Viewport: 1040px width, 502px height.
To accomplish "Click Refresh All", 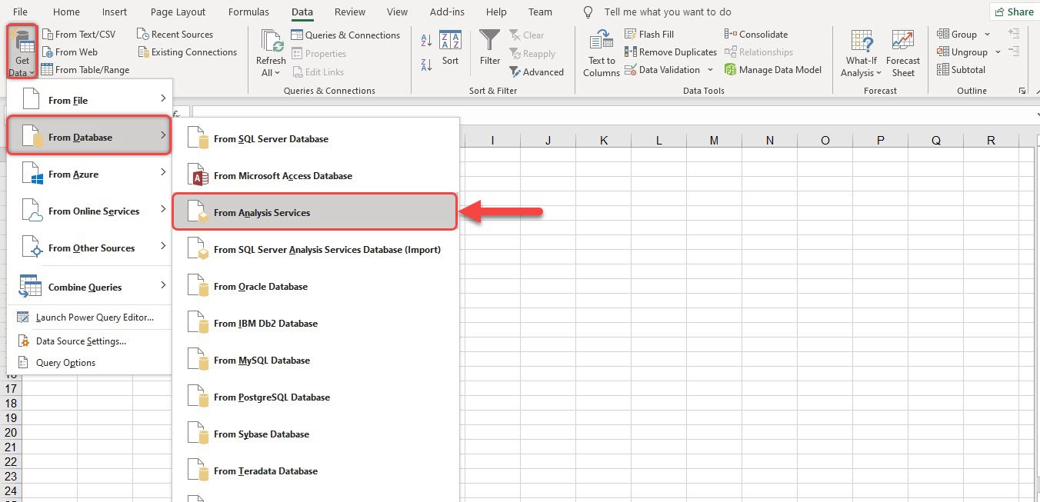I will point(269,52).
